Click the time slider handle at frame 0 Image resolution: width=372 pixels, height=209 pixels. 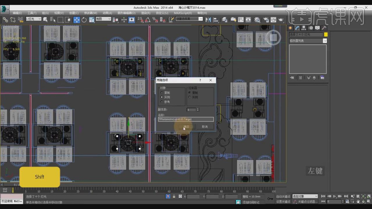tap(12, 190)
